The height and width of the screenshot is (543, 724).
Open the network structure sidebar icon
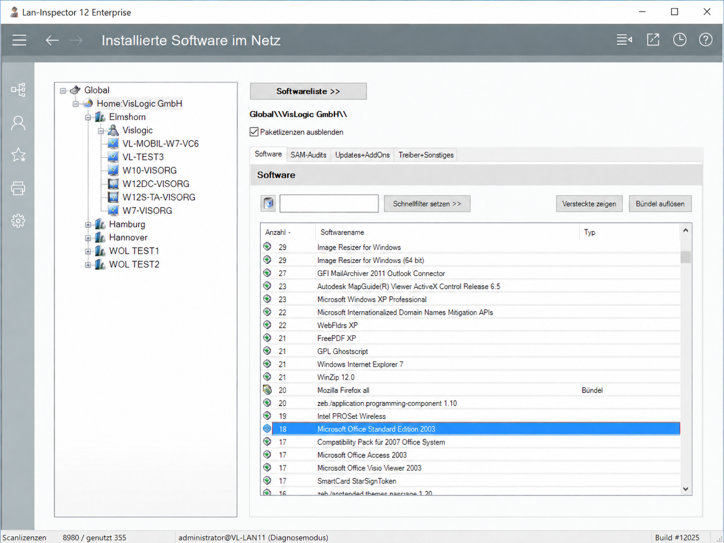[x=18, y=90]
